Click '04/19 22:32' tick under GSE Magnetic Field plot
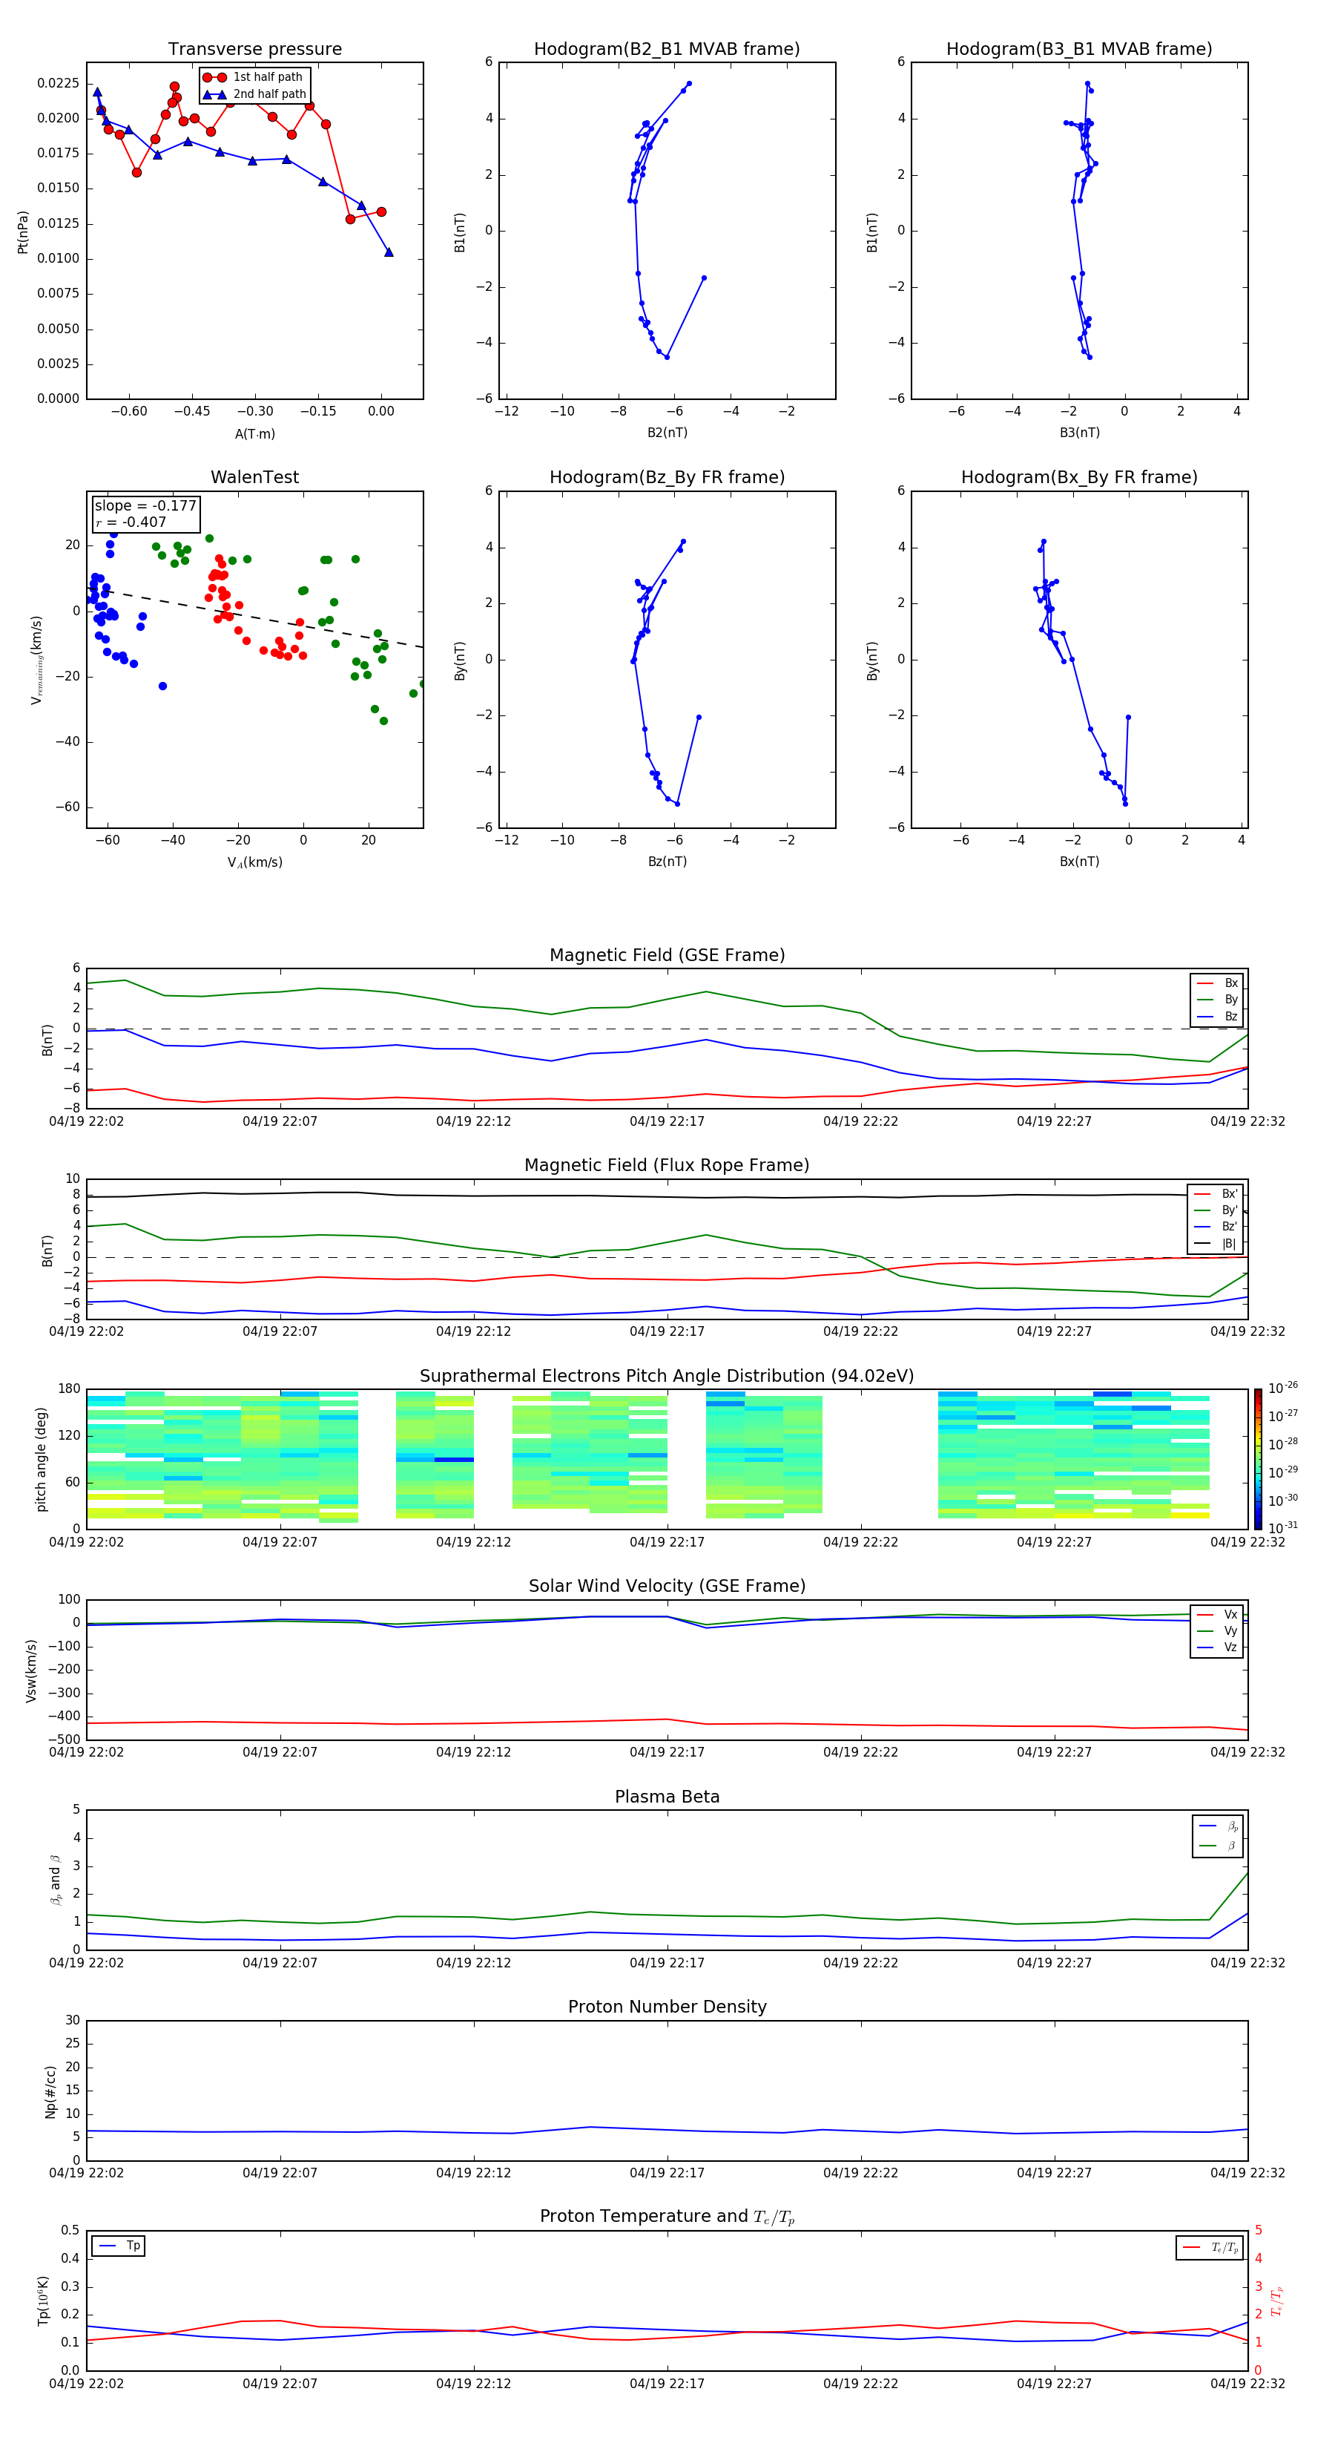This screenshot has height=2449, width=1335. pos(1247,1122)
